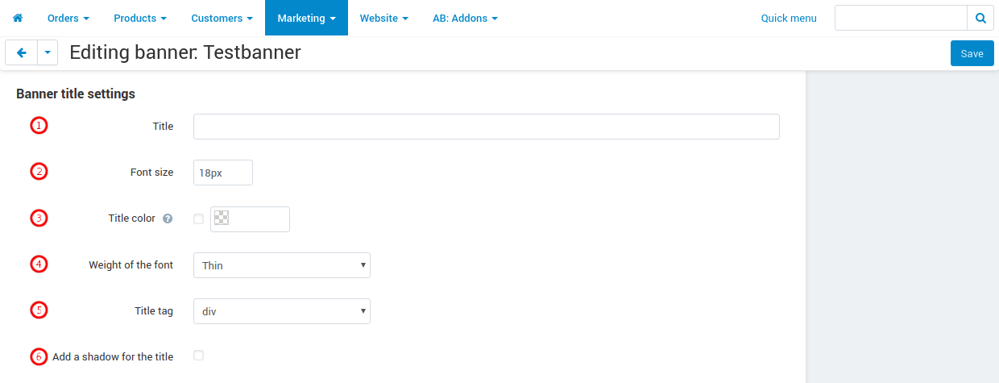Click the search magnifier icon
The height and width of the screenshot is (383, 999).
(980, 18)
